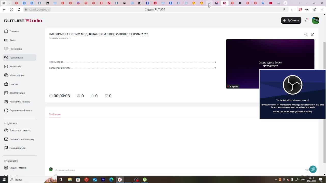Go back with the browser back arrow
Image resolution: width=326 pixels, height=183 pixels.
(4, 9)
